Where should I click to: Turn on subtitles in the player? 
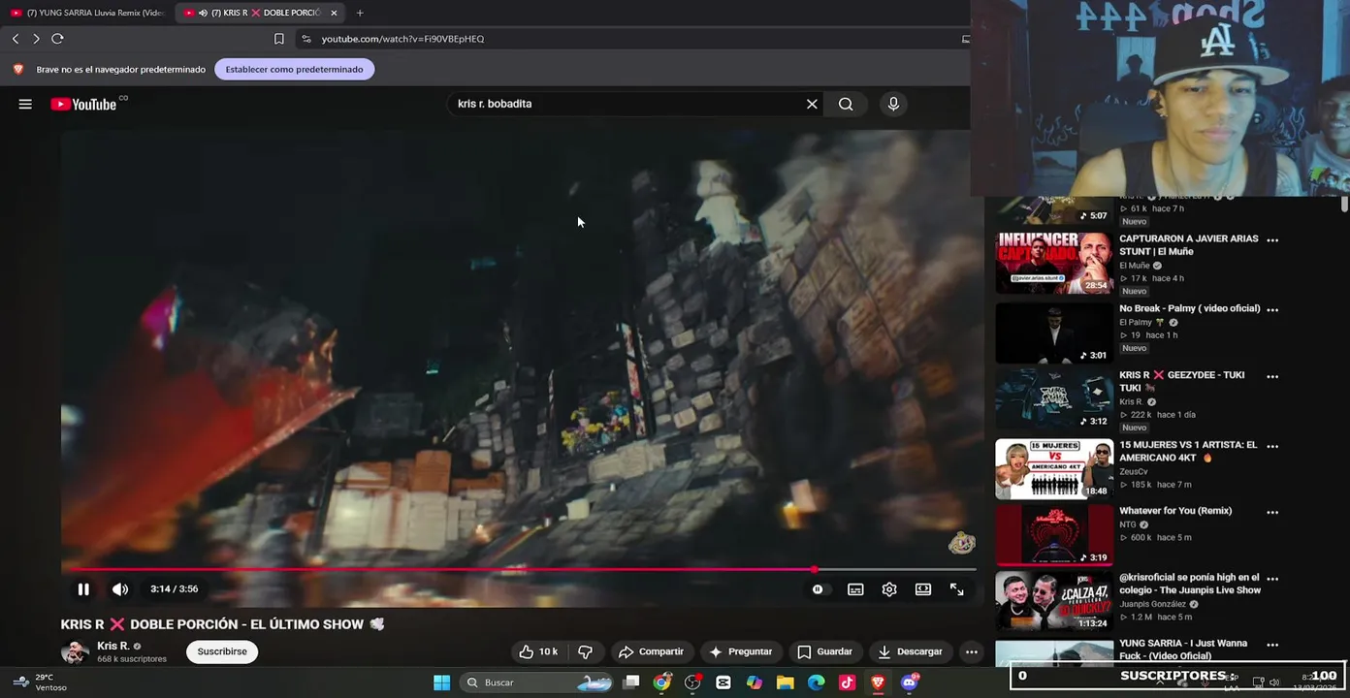tap(855, 589)
